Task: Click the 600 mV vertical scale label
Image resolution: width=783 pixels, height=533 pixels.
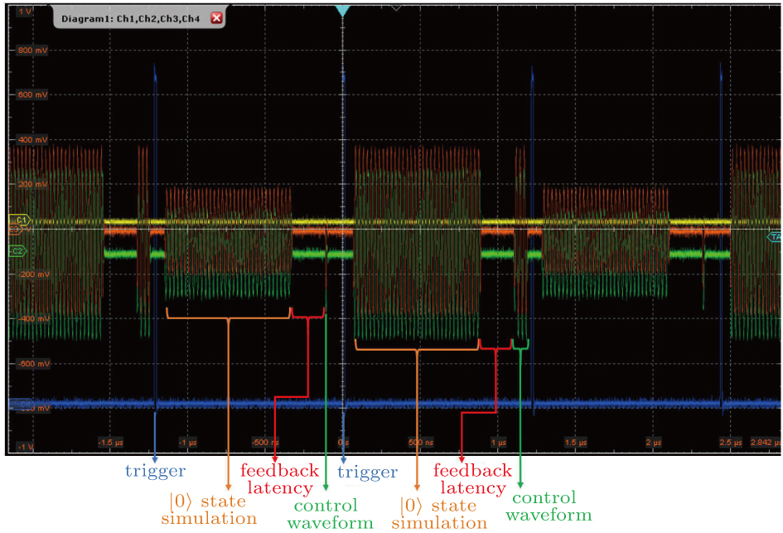Action: point(32,94)
